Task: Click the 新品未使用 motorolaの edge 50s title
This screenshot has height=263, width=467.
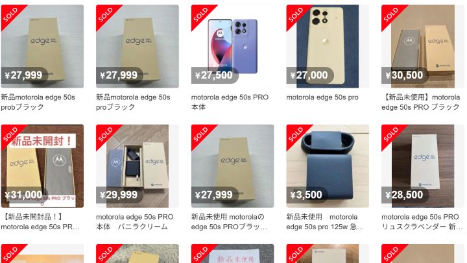Action: 229,221
